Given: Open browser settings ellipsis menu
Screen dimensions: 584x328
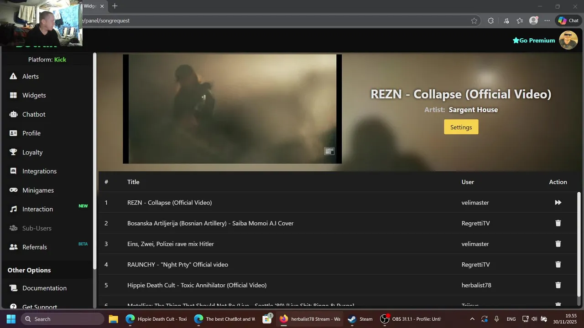Looking at the screenshot, I should point(547,20).
